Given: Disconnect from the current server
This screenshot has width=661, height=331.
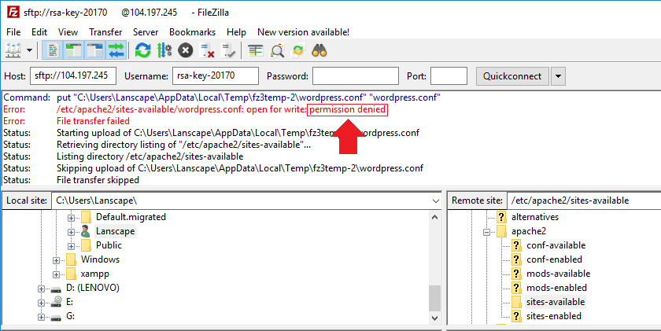Looking at the screenshot, I should coord(207,51).
